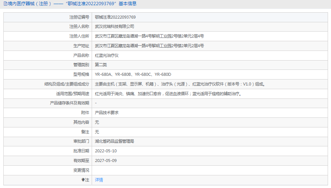The height and width of the screenshot is (188, 331).
Task: Click the 产品名称 label
Action: tap(81, 55)
